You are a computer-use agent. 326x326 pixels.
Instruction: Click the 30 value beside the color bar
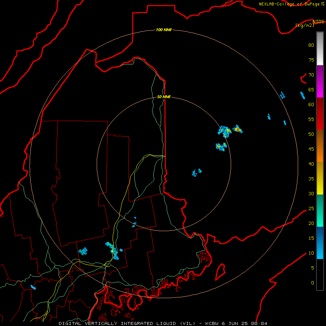[x=311, y=193]
